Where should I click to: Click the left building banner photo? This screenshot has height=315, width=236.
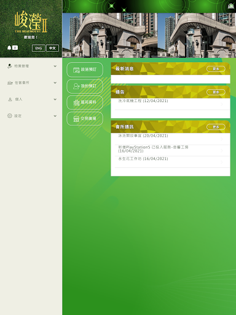tap(110, 35)
